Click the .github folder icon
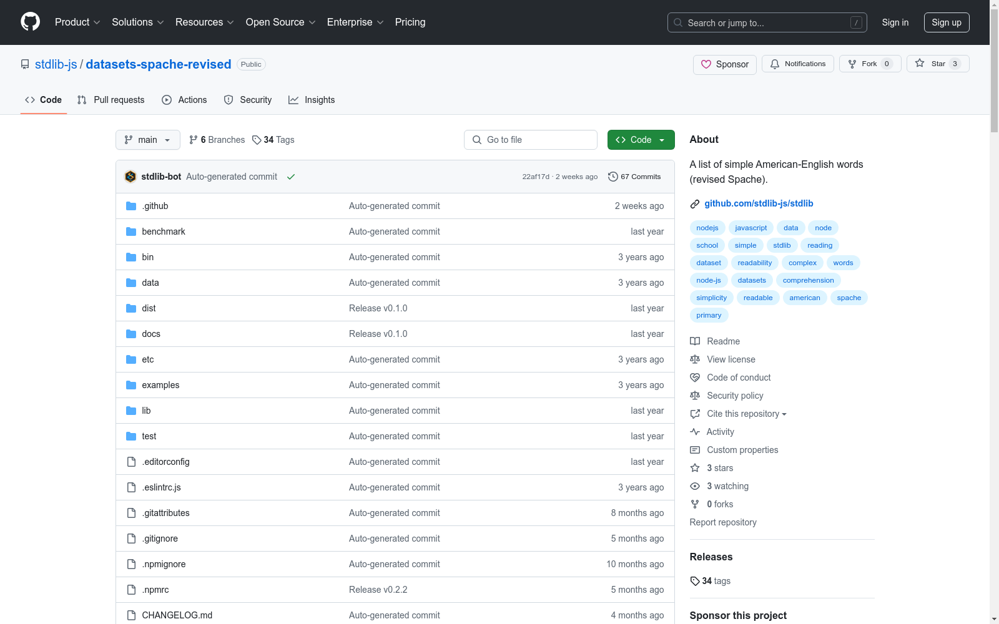 tap(131, 206)
